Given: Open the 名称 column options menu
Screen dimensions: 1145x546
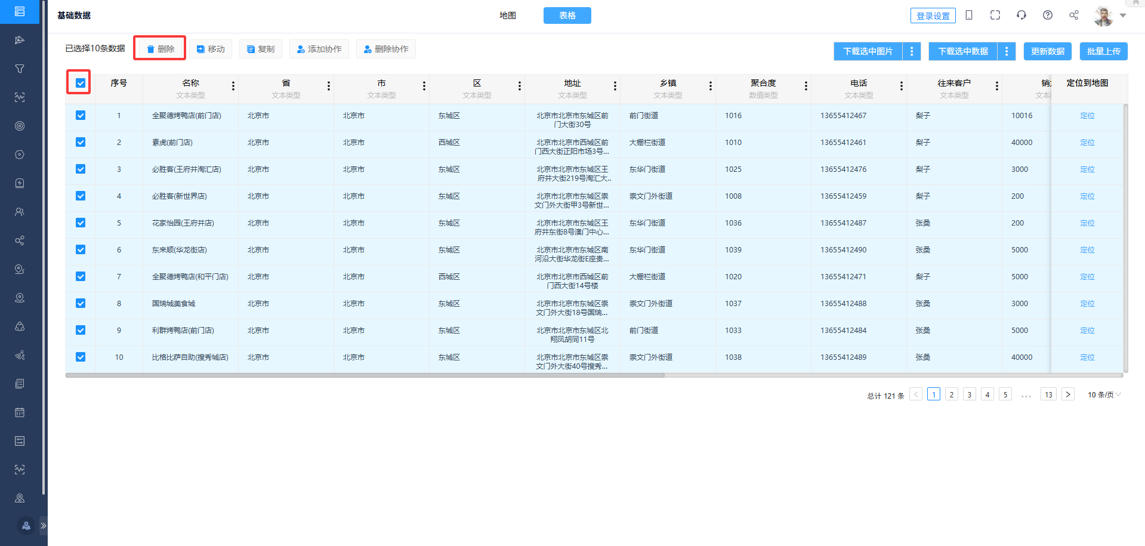Looking at the screenshot, I should [233, 87].
